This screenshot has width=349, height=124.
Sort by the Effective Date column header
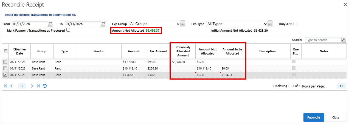[x=19, y=51]
